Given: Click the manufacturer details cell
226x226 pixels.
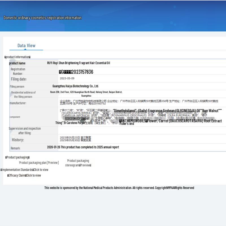Looking at the screenshot, I should coord(138,102).
